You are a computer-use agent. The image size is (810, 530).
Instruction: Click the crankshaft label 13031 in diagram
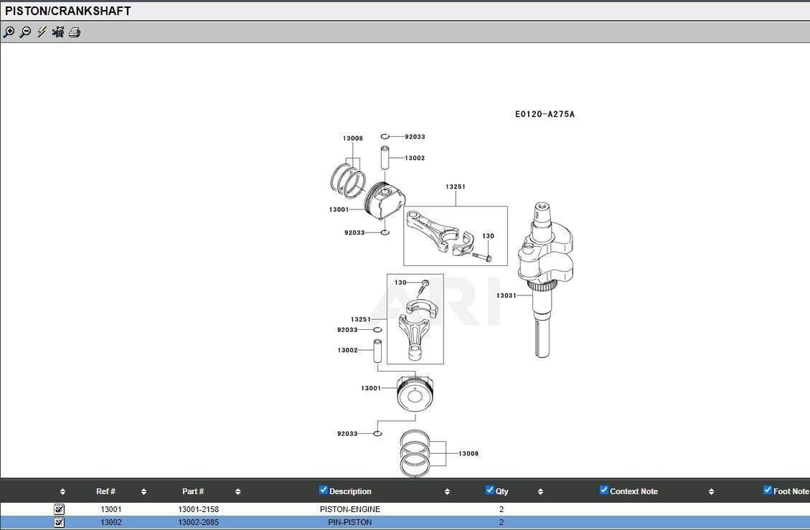[506, 295]
